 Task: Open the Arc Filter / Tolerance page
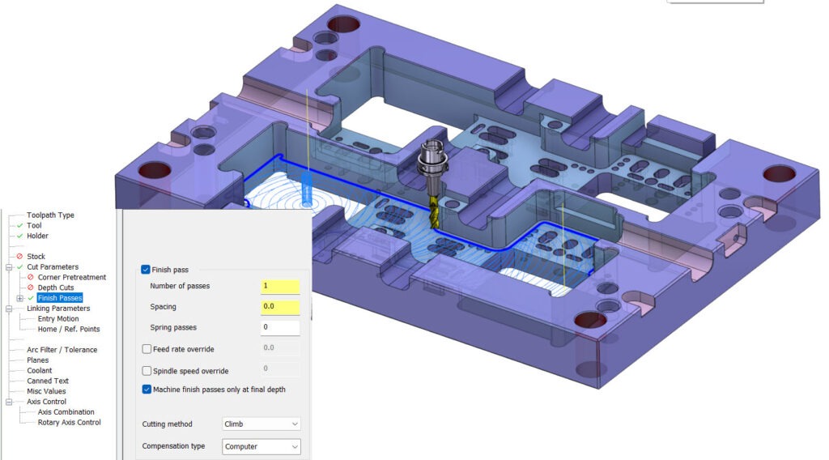(x=62, y=350)
